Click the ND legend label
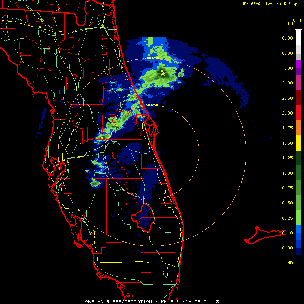Image resolution: width=304 pixels, height=304 pixels. (x=290, y=263)
